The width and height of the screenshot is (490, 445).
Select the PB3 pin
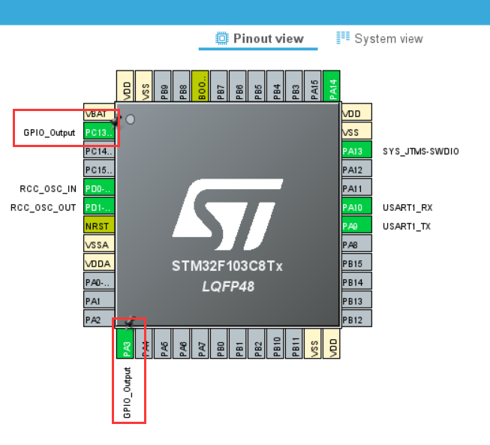[294, 86]
